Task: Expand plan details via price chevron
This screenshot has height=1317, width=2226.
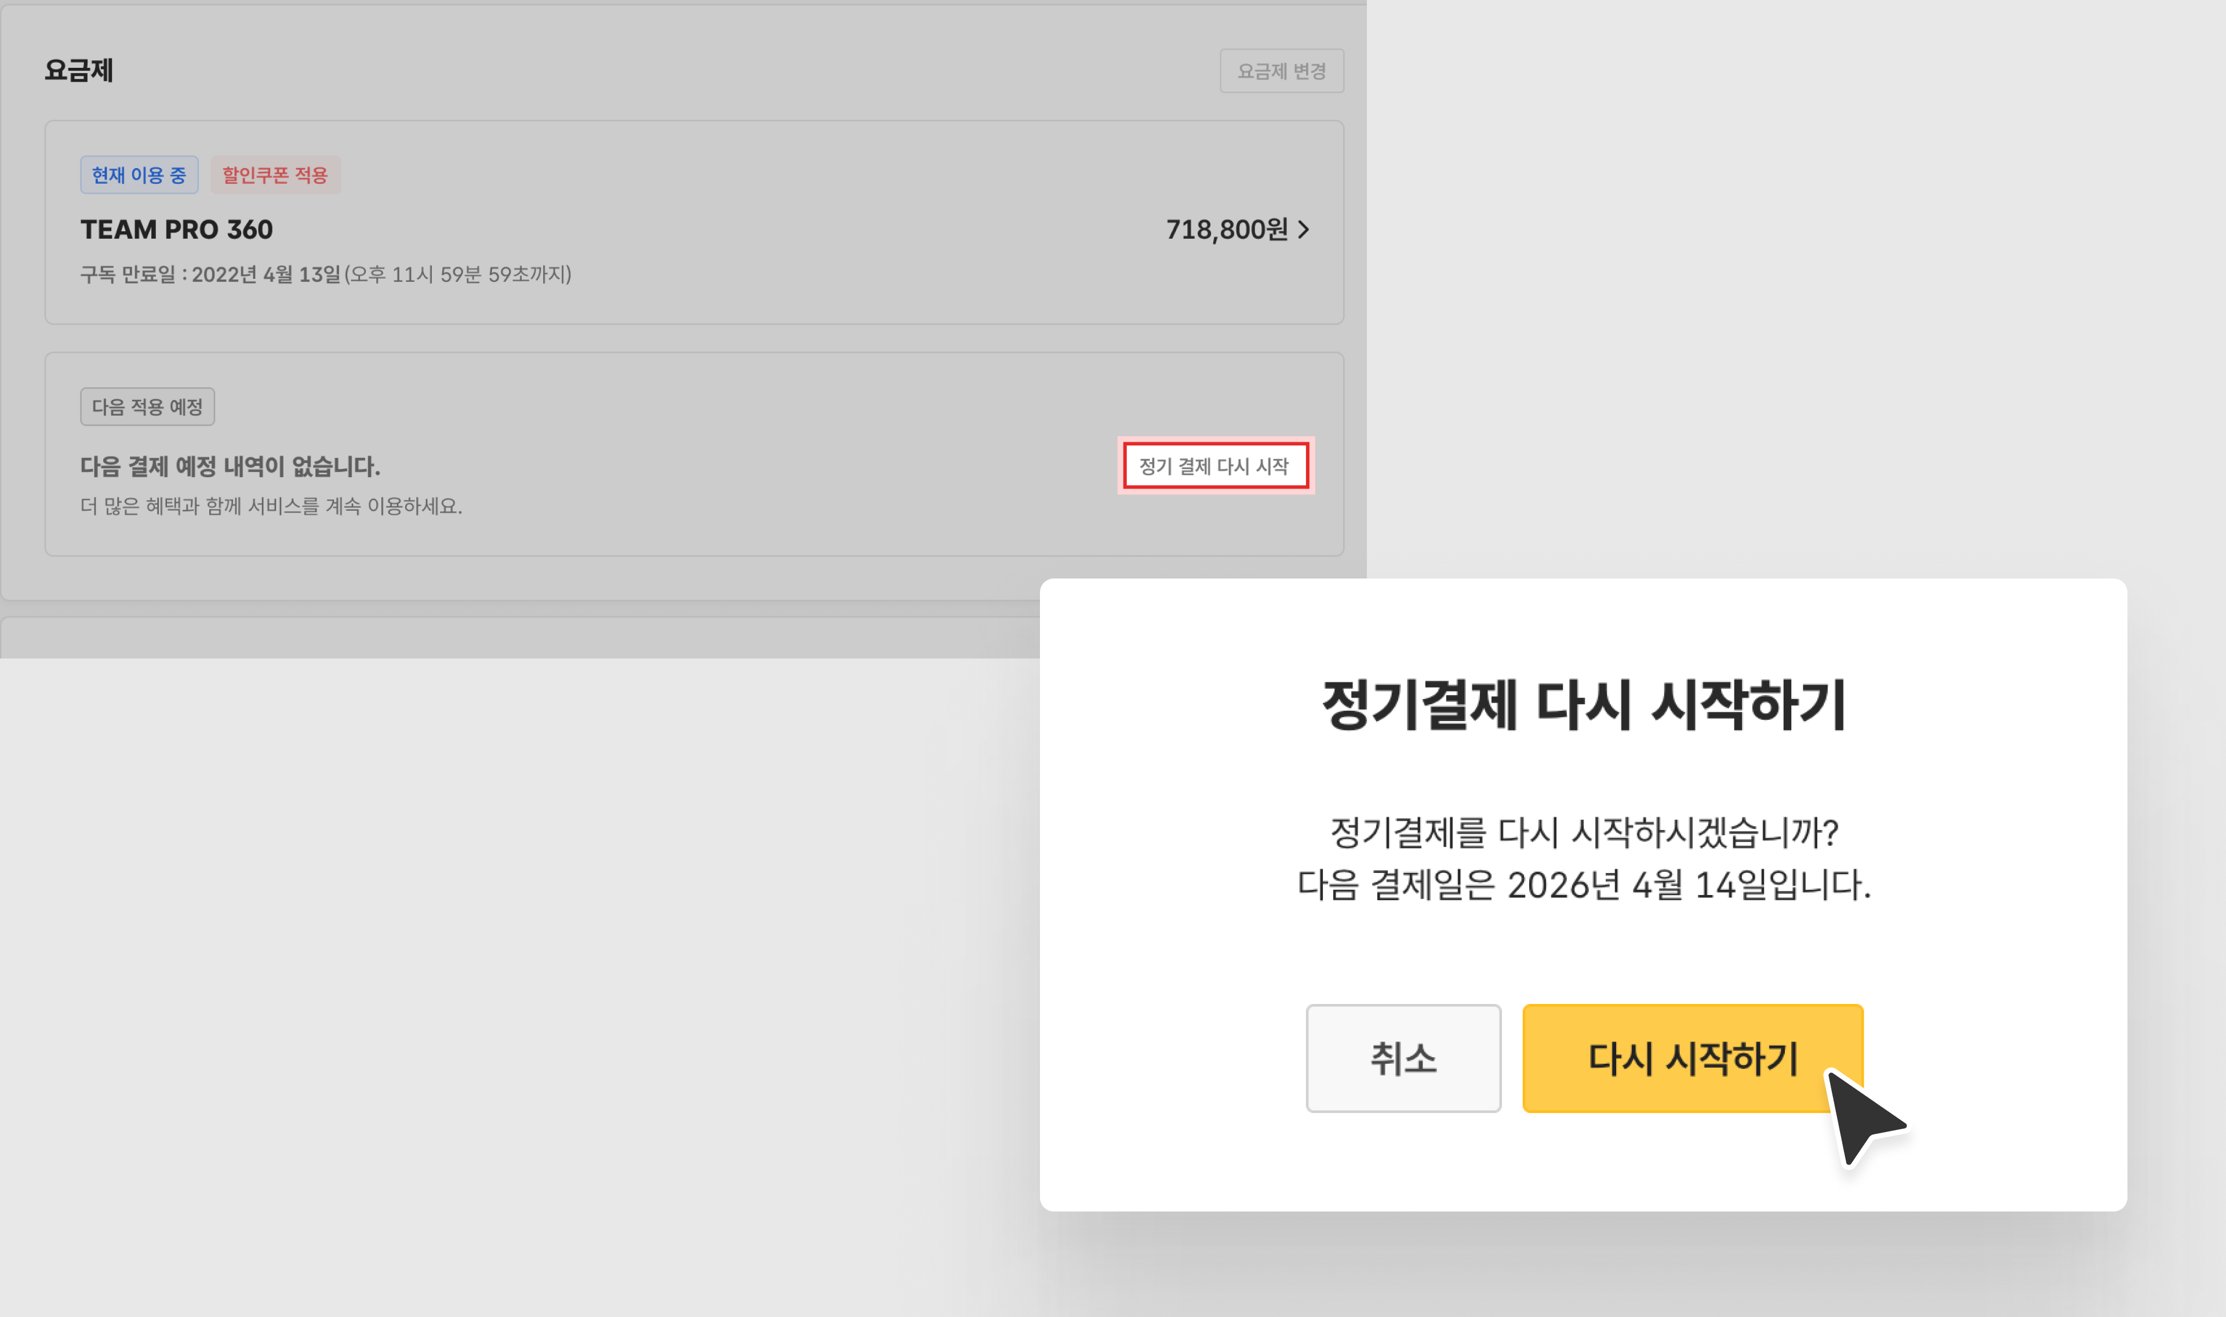Action: [1303, 230]
